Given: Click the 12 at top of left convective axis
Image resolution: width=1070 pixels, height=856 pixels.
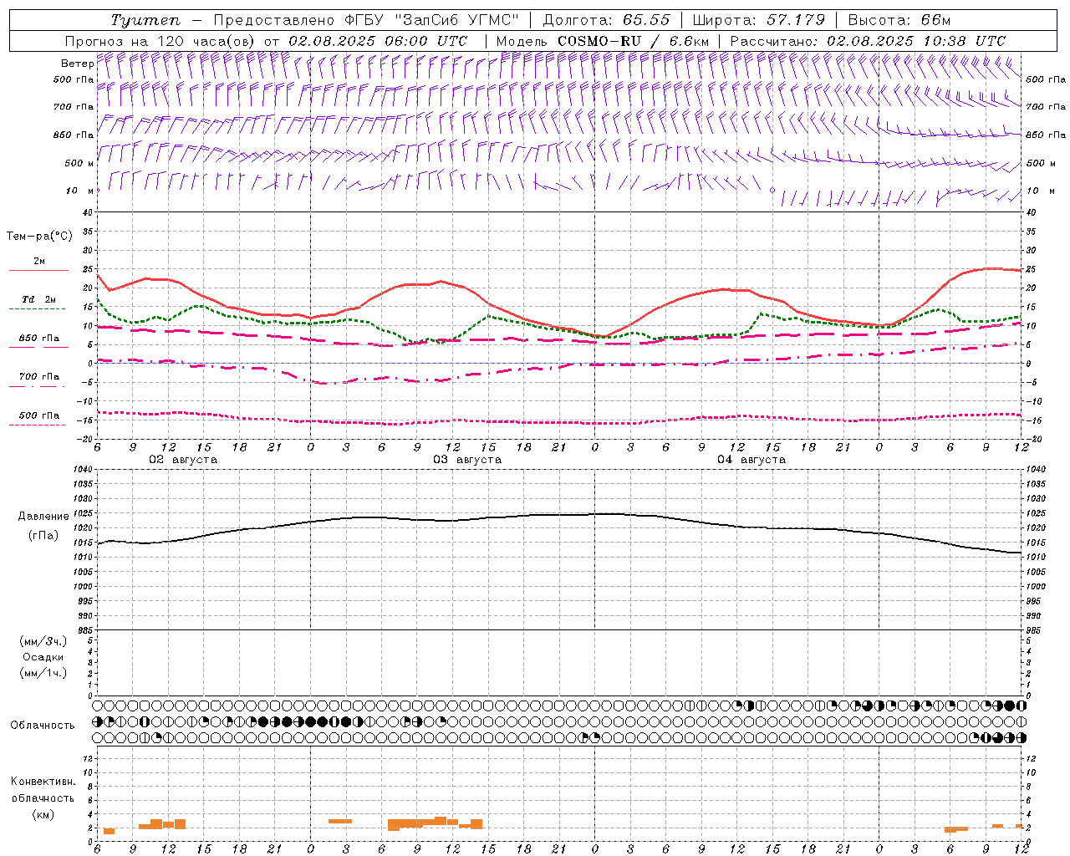Looking at the screenshot, I should point(87,759).
